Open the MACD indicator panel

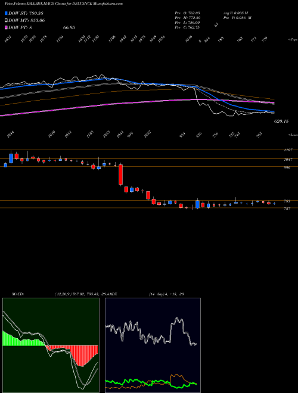[x=51, y=345]
